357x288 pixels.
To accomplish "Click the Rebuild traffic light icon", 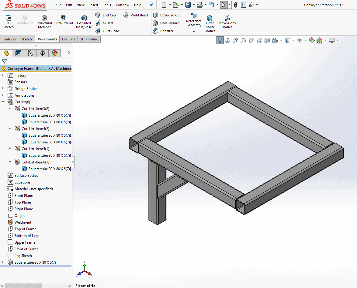I will 236,5.
